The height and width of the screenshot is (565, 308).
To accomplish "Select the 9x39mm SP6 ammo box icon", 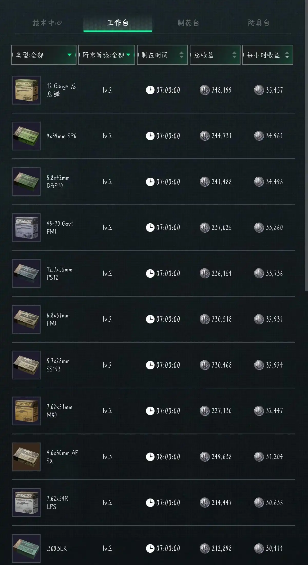I will 26,136.
